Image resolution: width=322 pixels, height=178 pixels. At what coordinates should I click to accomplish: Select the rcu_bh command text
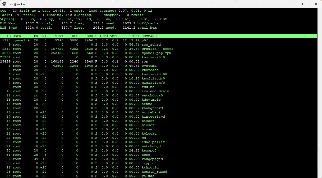click(148, 87)
